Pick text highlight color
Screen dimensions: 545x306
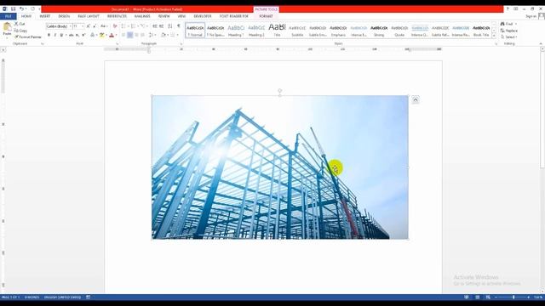tap(101, 35)
